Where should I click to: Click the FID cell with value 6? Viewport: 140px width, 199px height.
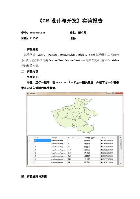tap(43, 159)
